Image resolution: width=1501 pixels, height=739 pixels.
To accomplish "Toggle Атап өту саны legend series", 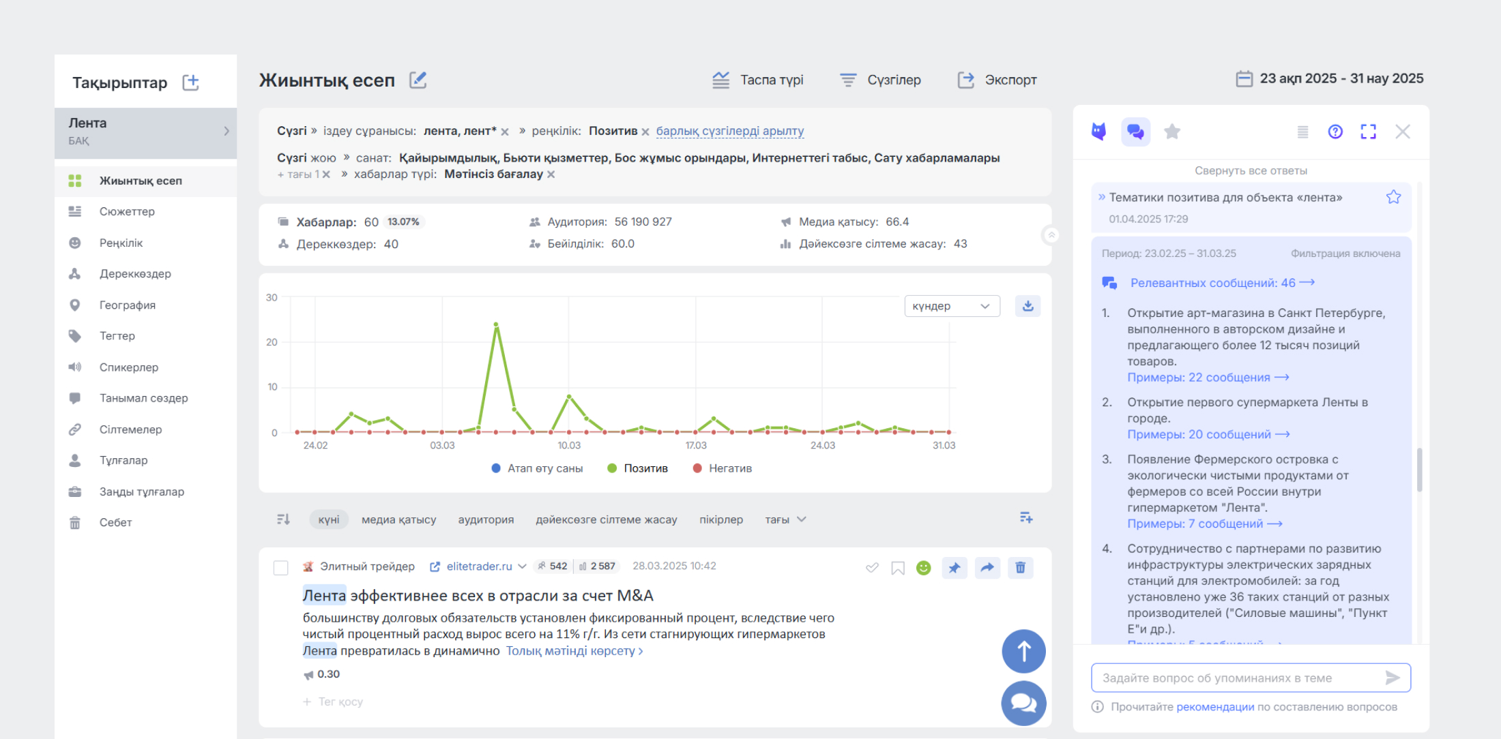I will click(537, 468).
